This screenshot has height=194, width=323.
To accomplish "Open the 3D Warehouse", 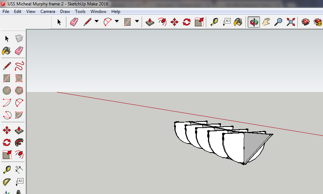I will (x=305, y=22).
